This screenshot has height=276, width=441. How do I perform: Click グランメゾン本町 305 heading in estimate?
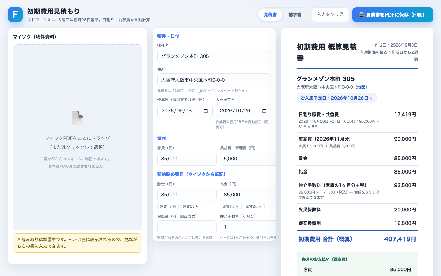[326, 79]
